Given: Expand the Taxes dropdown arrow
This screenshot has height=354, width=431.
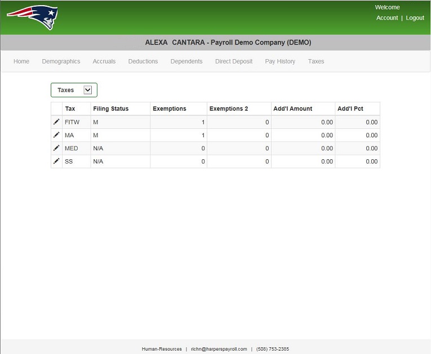Looking at the screenshot, I should (87, 90).
